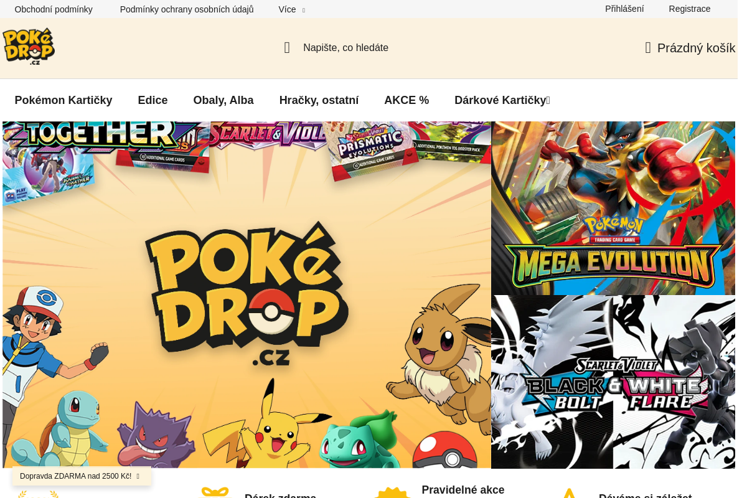Open the PokéDrop.cz logo home link
This screenshot has width=747, height=498.
pos(29,47)
